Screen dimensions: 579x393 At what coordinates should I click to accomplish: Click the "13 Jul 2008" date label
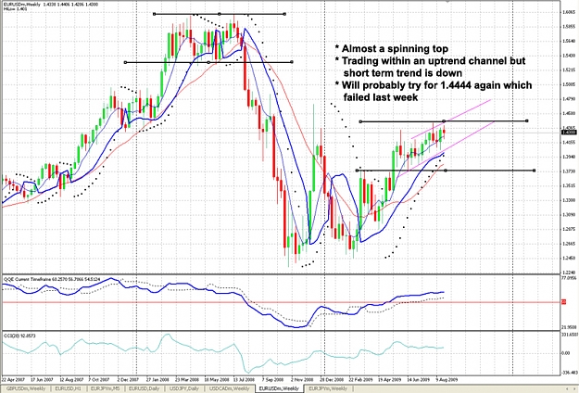(244, 379)
